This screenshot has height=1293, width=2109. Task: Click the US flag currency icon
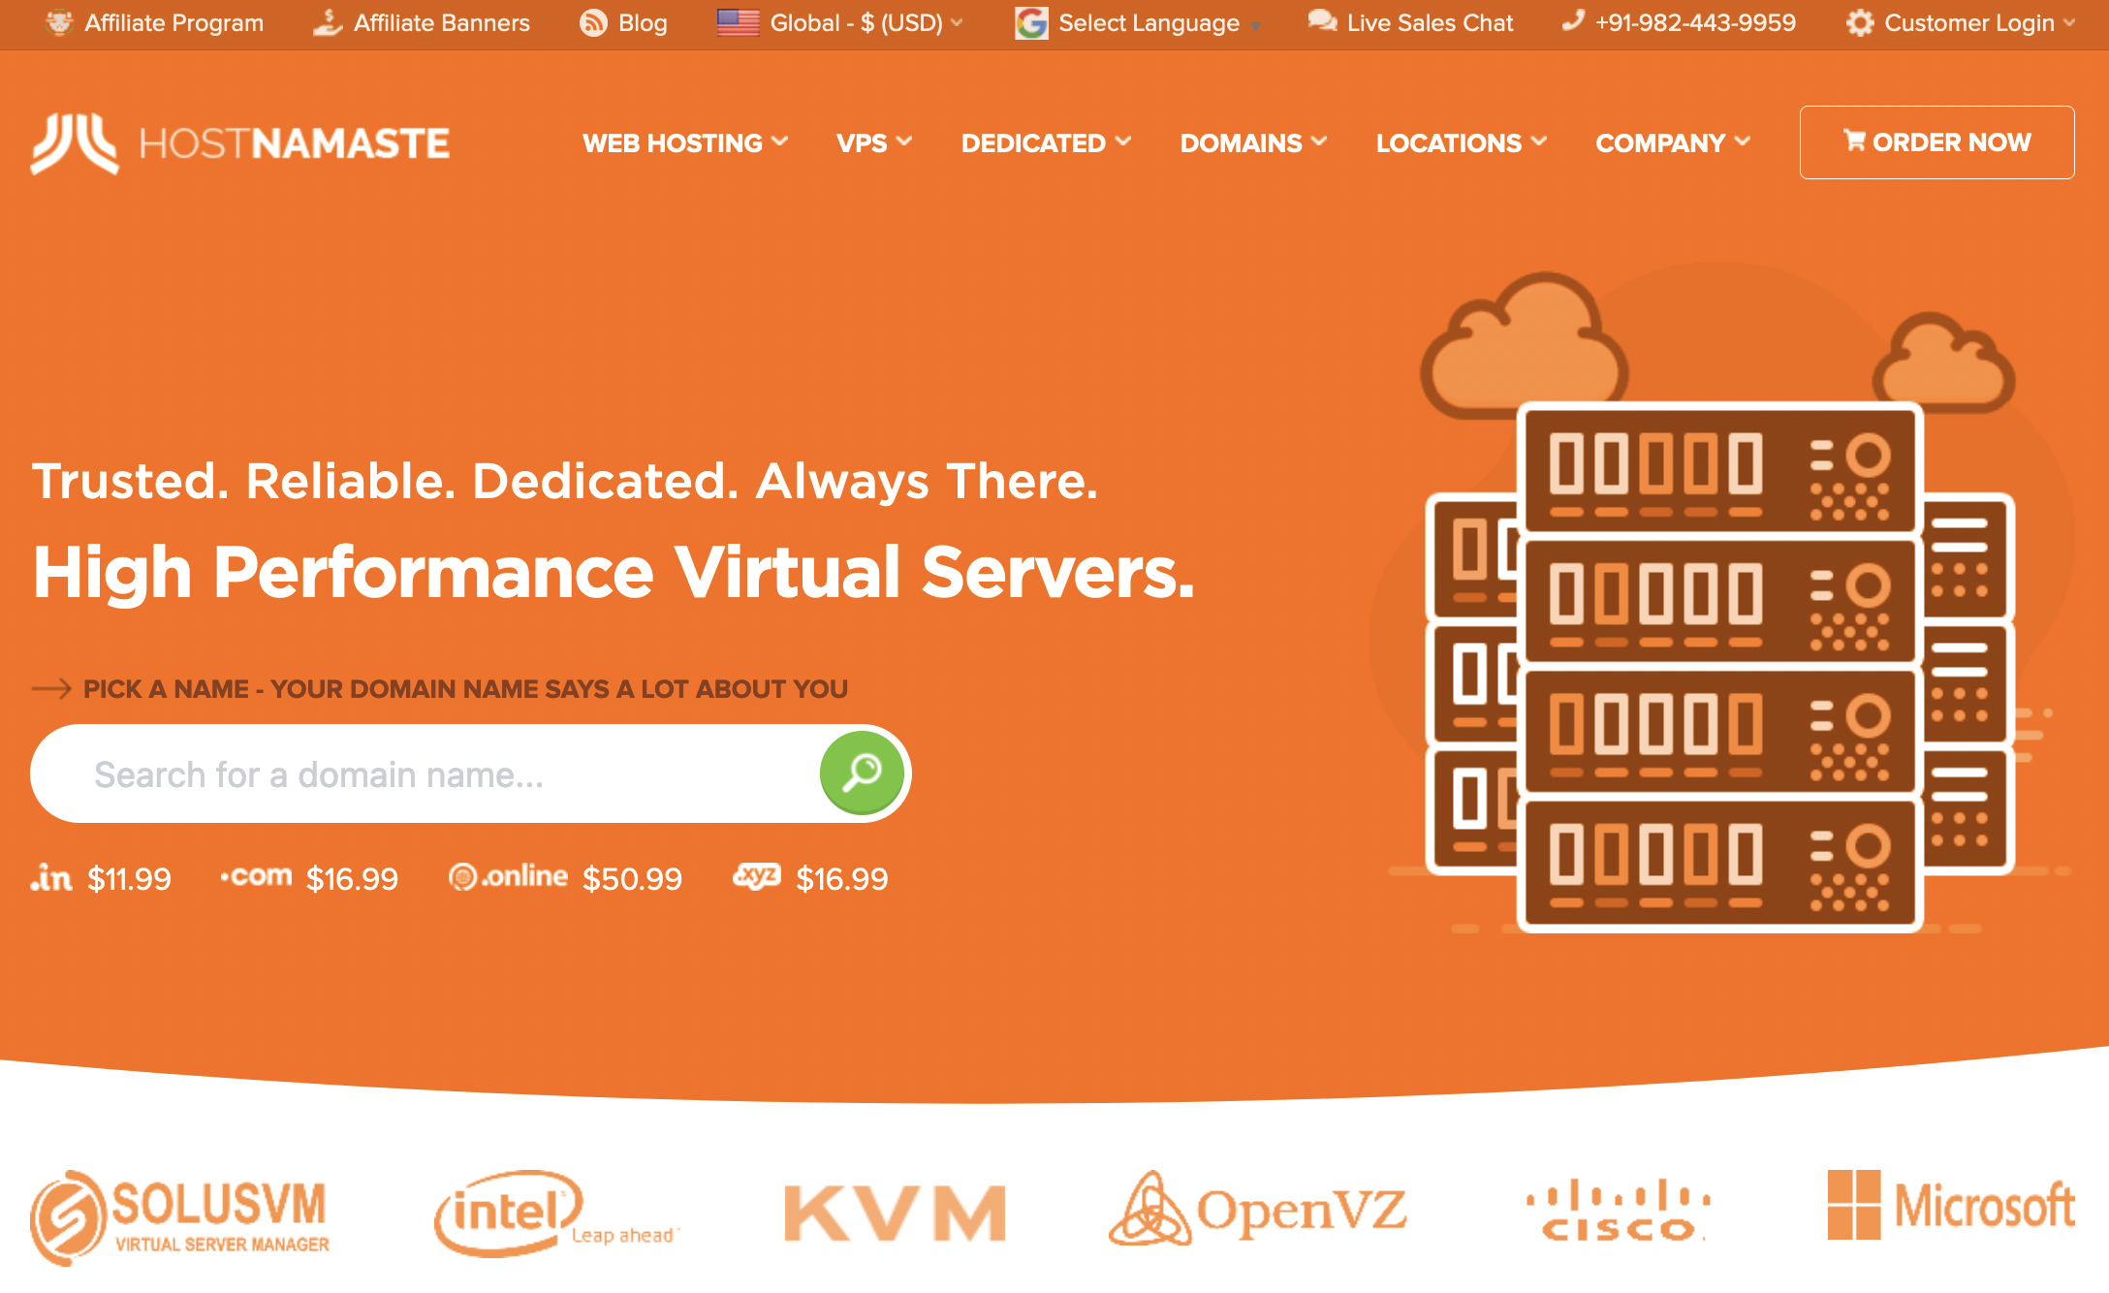point(739,22)
